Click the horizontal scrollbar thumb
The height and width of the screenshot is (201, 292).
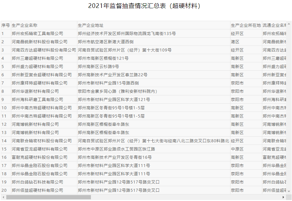coord(48,197)
